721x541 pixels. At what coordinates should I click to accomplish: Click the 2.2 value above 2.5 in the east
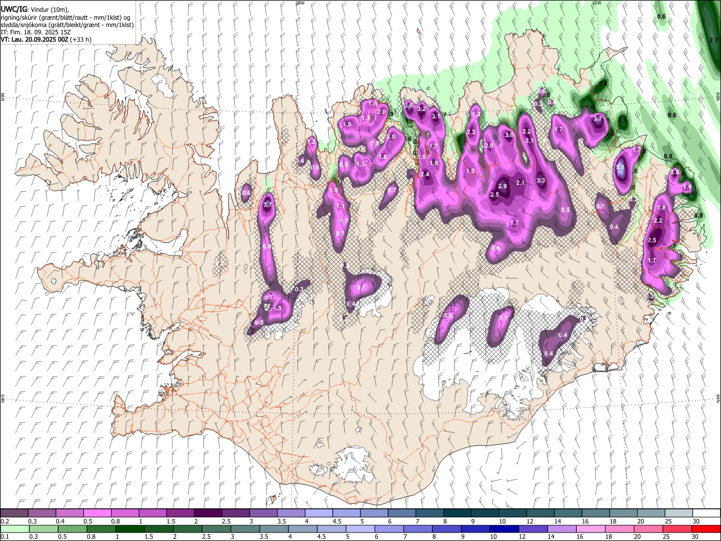click(x=658, y=220)
